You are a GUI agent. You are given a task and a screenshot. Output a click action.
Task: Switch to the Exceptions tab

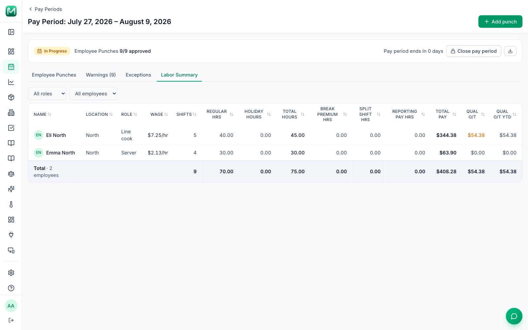point(138,75)
